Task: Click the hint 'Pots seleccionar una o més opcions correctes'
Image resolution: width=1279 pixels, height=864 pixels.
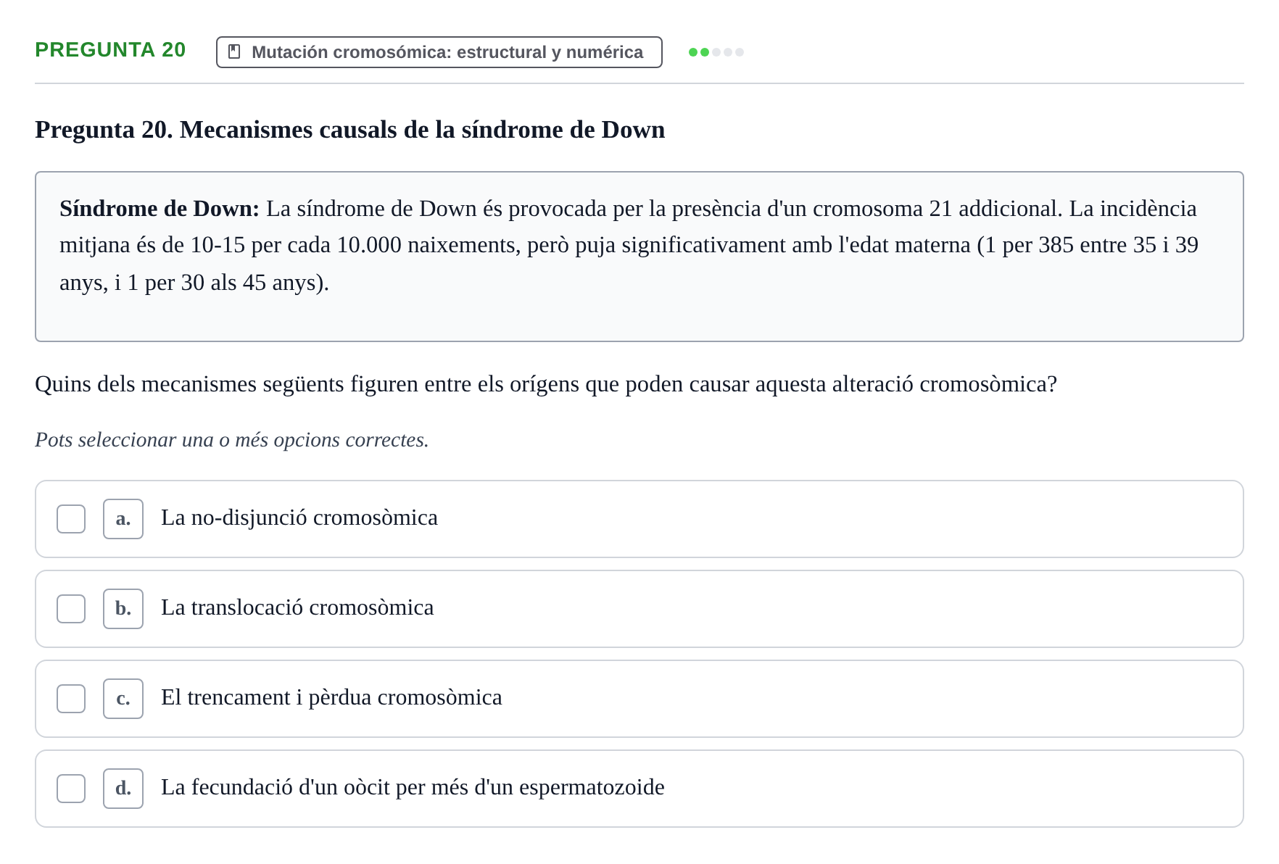Action: click(x=232, y=440)
